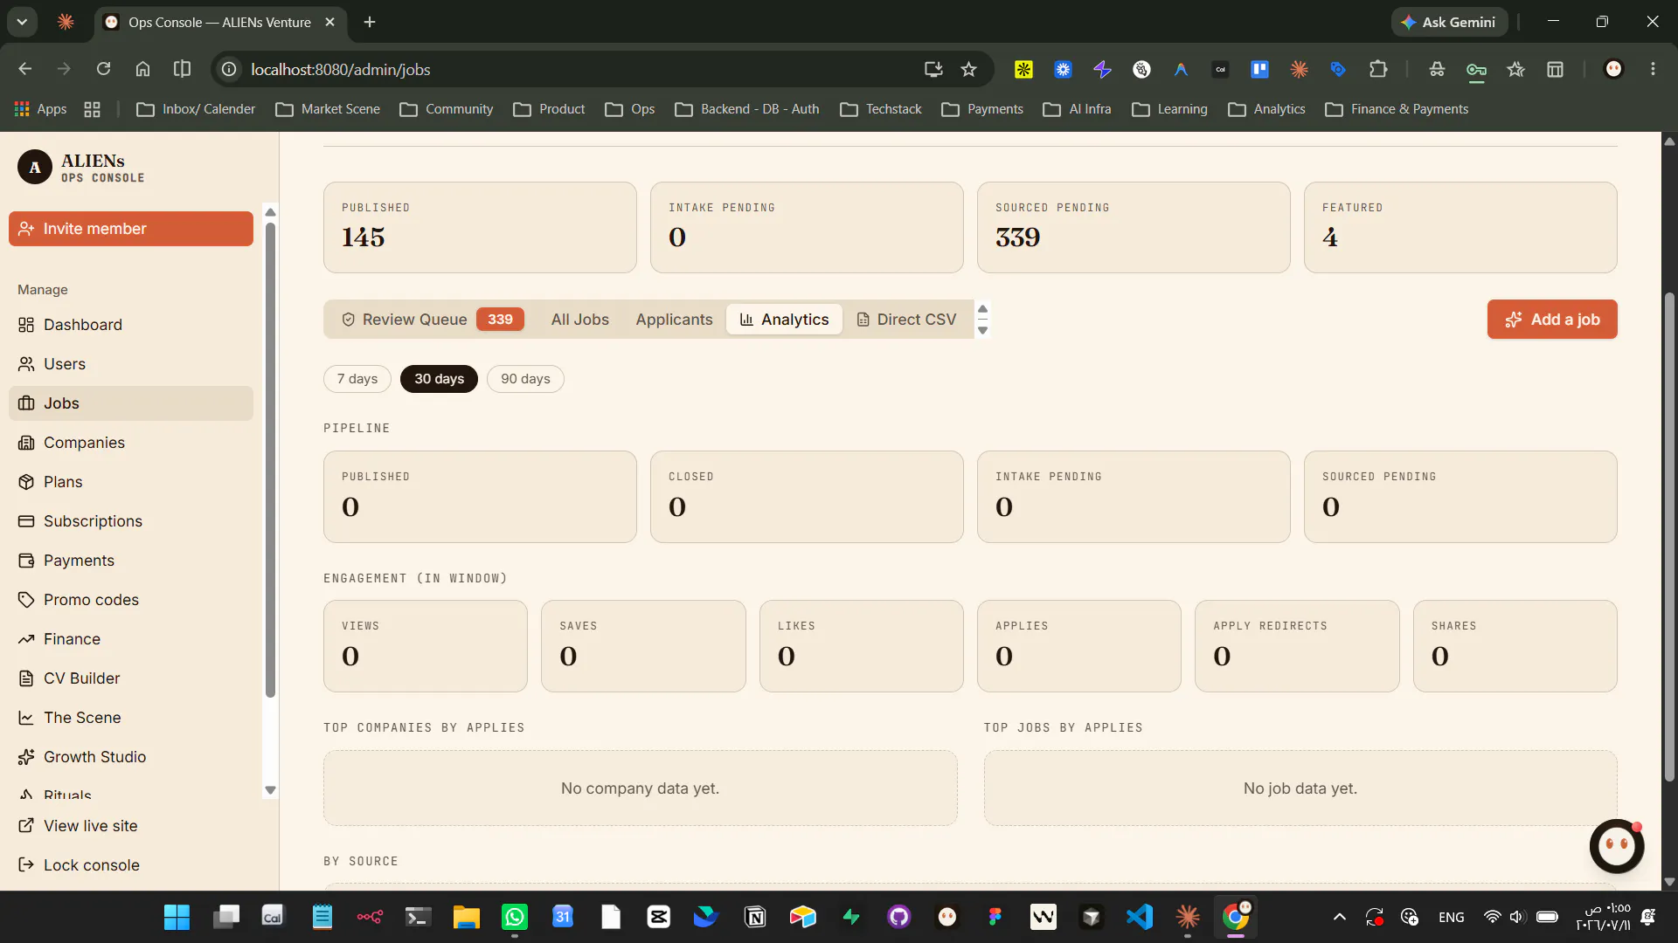Image resolution: width=1678 pixels, height=943 pixels.
Task: Expand the Chrome tab search dropdown
Action: [x=22, y=22]
